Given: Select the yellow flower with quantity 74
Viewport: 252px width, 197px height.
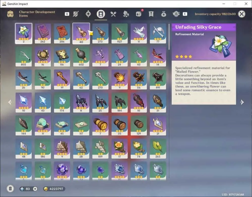Looking at the screenshot, I should click(139, 149).
